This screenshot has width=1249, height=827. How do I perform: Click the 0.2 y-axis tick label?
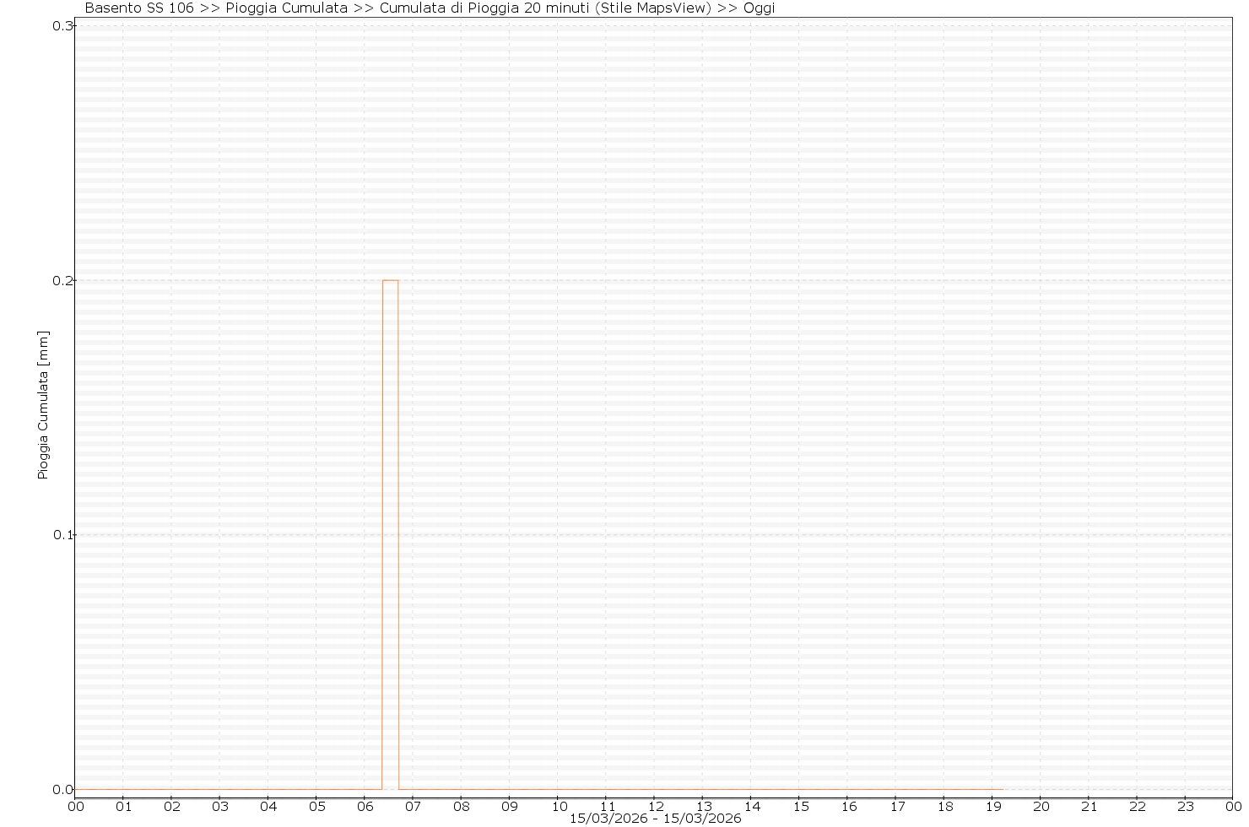tap(62, 280)
